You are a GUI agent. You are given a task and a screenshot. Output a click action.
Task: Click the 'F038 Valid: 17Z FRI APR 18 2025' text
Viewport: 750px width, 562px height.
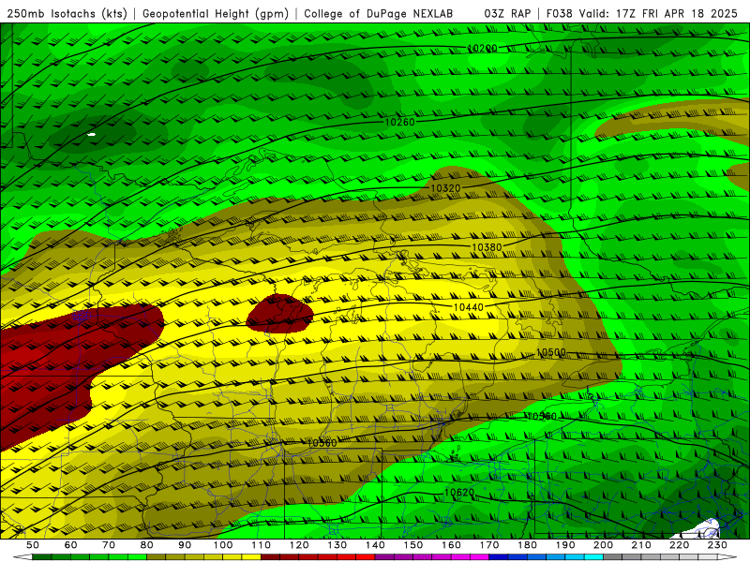click(642, 14)
